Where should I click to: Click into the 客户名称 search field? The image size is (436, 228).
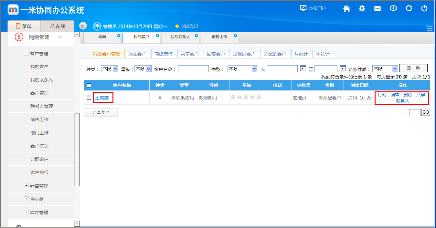[193, 69]
